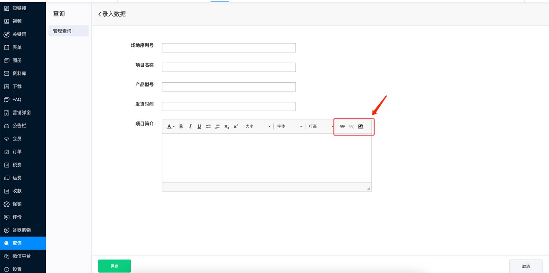Image resolution: width=549 pixels, height=273 pixels.
Task: Apply italic formatting in editor
Action: (190, 126)
